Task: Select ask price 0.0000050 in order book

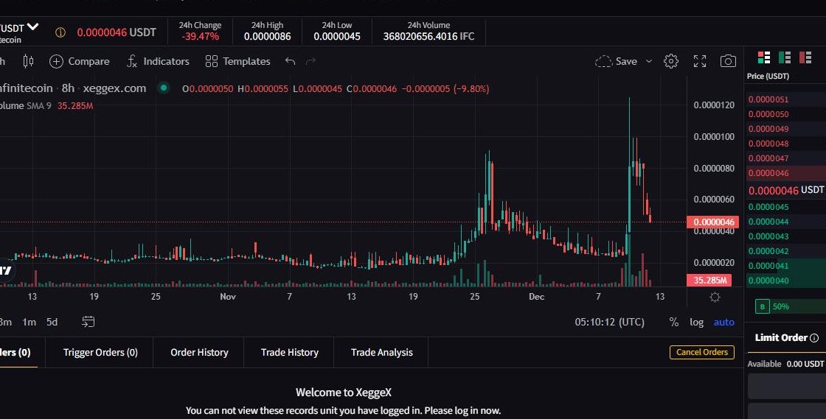Action: [x=768, y=114]
